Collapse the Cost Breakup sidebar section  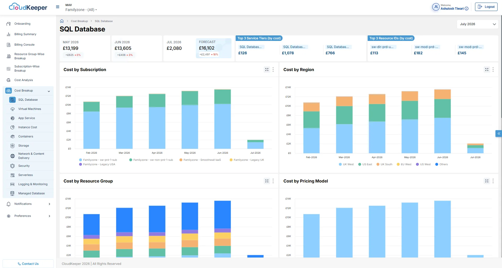click(49, 91)
